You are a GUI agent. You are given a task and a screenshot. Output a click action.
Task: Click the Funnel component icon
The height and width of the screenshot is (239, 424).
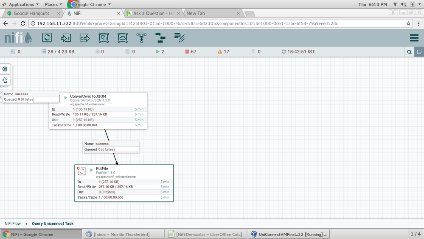coord(141,38)
